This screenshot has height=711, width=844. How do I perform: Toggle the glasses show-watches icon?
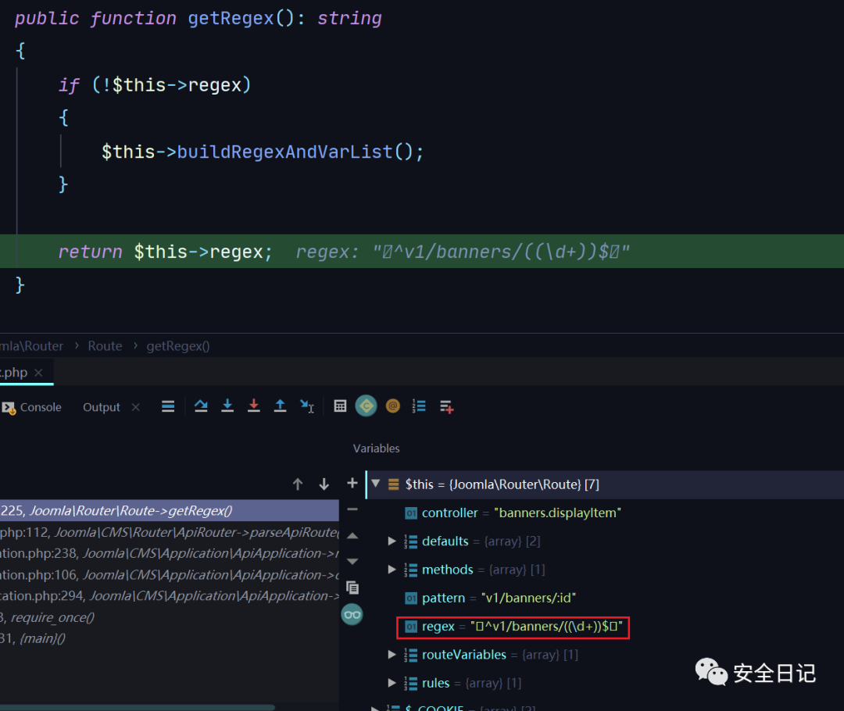coord(352,615)
